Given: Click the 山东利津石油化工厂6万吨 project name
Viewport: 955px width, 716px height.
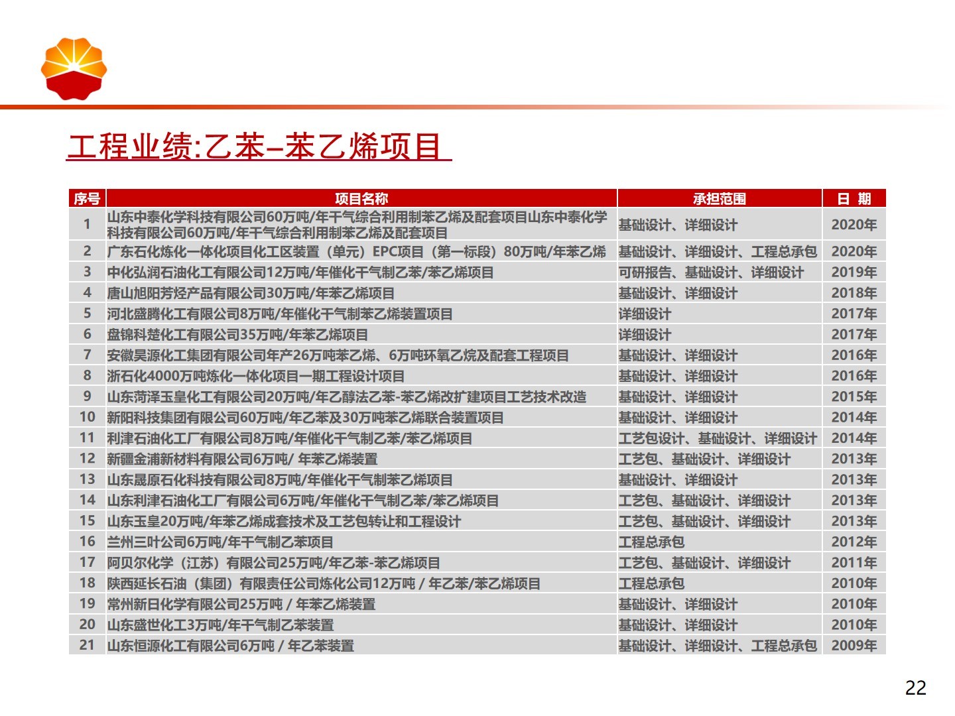Looking at the screenshot, I should 303,501.
